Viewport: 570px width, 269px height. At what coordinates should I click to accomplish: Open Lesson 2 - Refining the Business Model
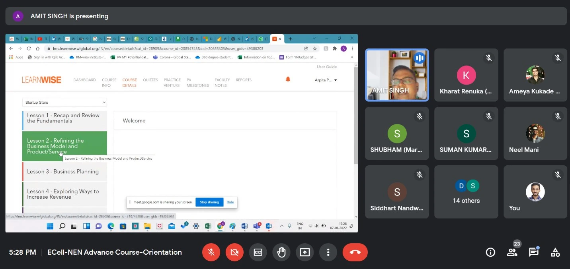64,146
